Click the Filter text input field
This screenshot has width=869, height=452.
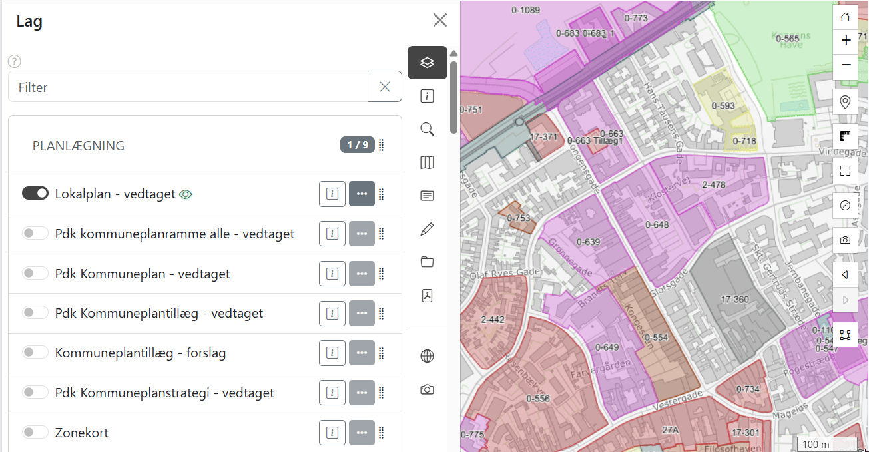[188, 87]
